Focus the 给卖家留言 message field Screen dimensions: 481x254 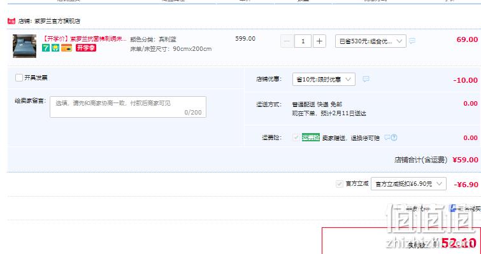pyautogui.click(x=128, y=107)
